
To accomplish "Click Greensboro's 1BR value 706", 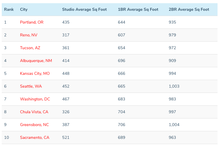I will point(121,125).
